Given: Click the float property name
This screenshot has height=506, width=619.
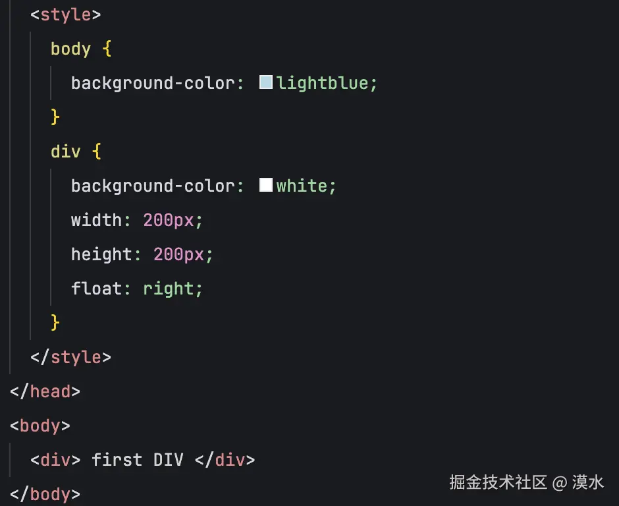Looking at the screenshot, I should [96, 289].
